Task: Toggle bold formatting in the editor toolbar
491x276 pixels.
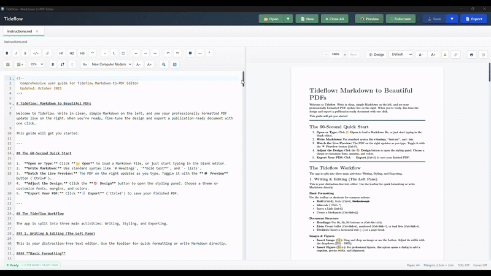Action: click(7, 53)
